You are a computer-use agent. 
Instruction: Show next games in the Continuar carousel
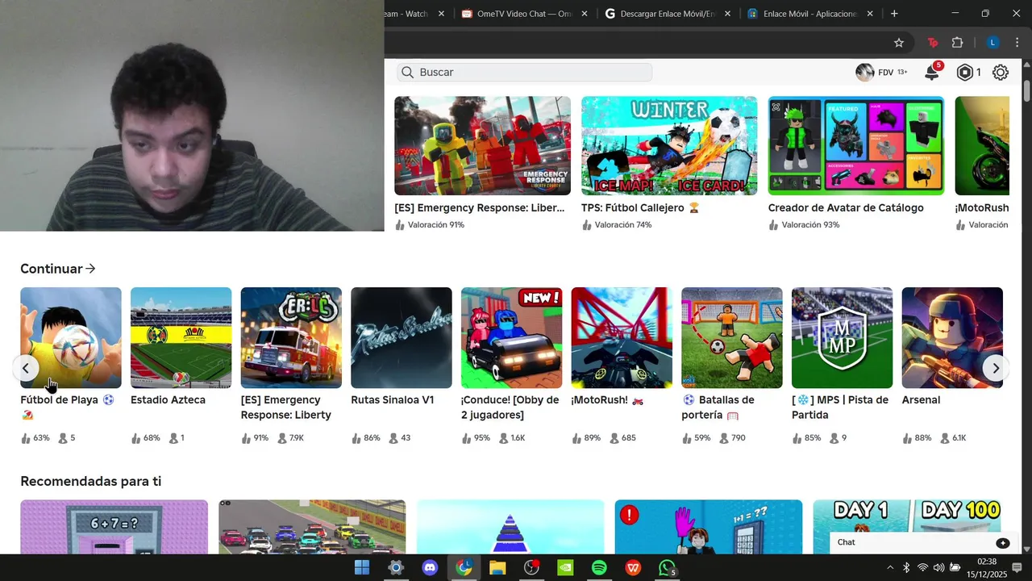pos(996,368)
